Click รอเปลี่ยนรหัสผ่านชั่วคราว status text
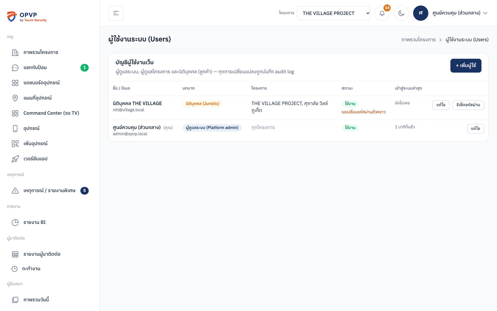This screenshot has height=311, width=497. click(x=363, y=112)
